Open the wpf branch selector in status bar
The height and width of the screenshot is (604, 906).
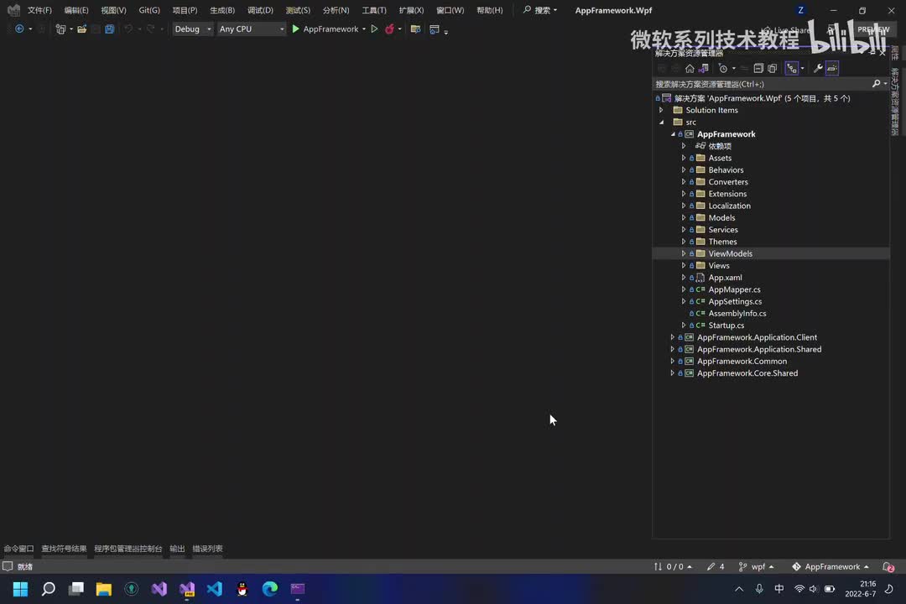point(757,567)
